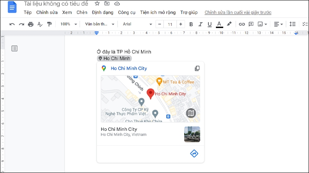Click the Ho Chi Minh City, Vietnam address
The height and width of the screenshot is (173, 309).
pyautogui.click(x=124, y=135)
